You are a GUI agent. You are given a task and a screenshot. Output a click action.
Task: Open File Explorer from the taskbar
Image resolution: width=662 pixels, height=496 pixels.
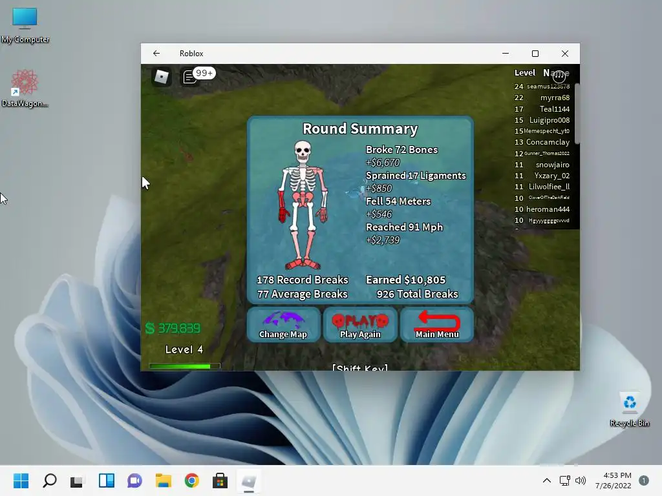click(x=164, y=480)
